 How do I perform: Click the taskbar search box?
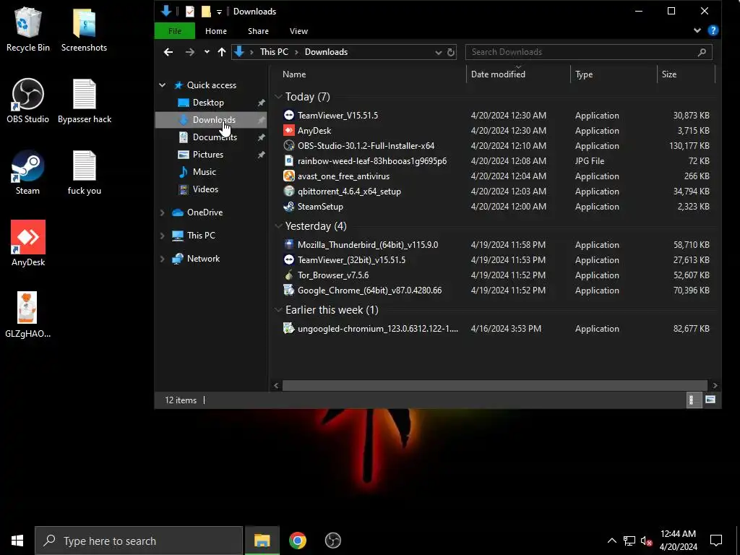(139, 541)
